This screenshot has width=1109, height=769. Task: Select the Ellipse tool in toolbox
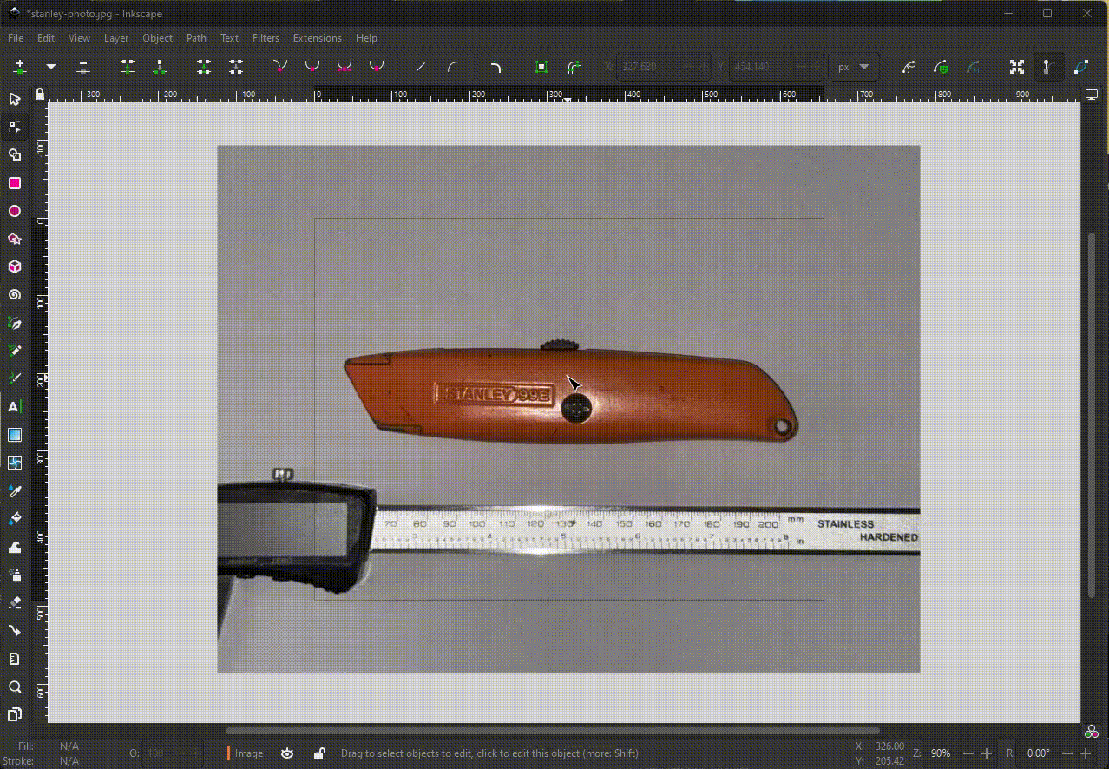[15, 211]
